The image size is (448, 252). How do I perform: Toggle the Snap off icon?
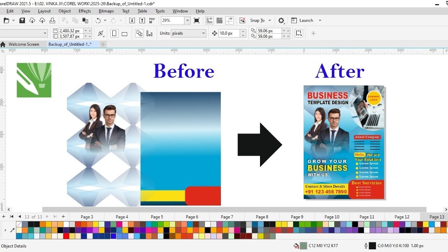242,21
